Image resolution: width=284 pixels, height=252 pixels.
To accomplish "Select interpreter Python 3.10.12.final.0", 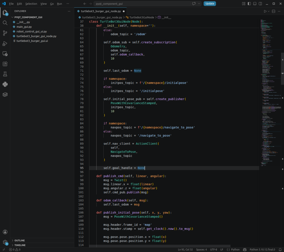I will tap(262, 250).
